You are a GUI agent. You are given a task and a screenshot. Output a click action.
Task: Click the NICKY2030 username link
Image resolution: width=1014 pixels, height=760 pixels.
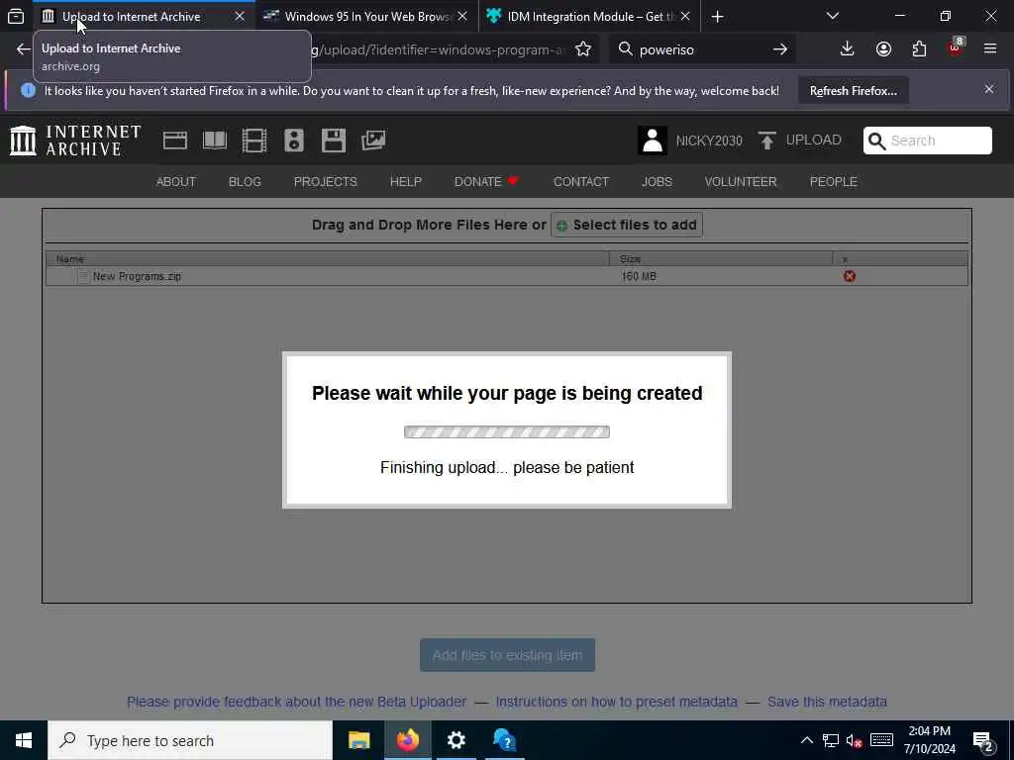(709, 141)
